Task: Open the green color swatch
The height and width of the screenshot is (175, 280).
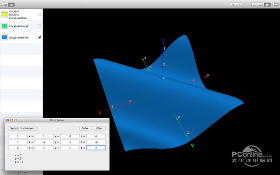Action: [4, 26]
